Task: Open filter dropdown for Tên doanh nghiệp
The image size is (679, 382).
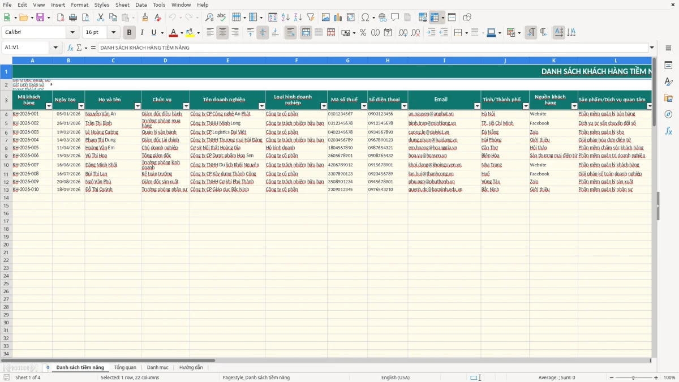Action: (x=261, y=106)
